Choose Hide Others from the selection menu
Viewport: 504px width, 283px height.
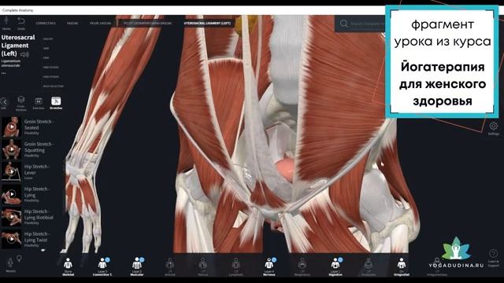(51, 68)
